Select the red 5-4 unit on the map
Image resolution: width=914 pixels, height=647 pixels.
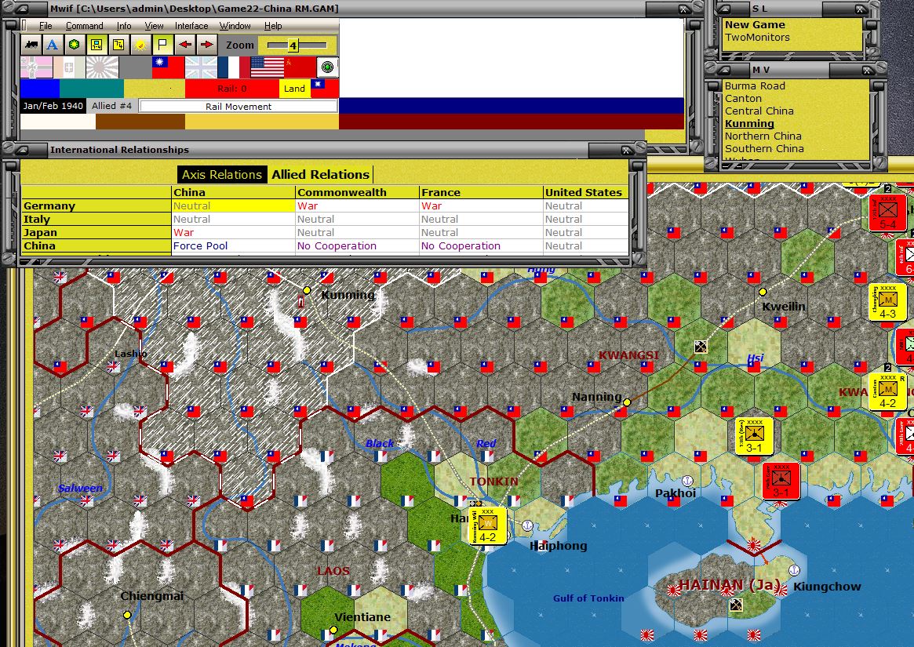click(887, 213)
